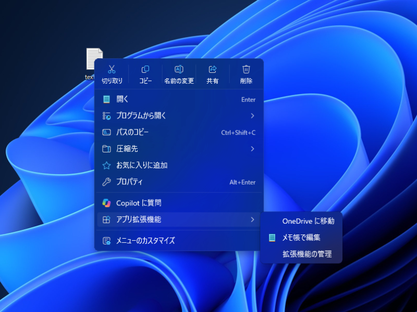Click the share icon (共有)
The image size is (417, 312).
point(213,69)
